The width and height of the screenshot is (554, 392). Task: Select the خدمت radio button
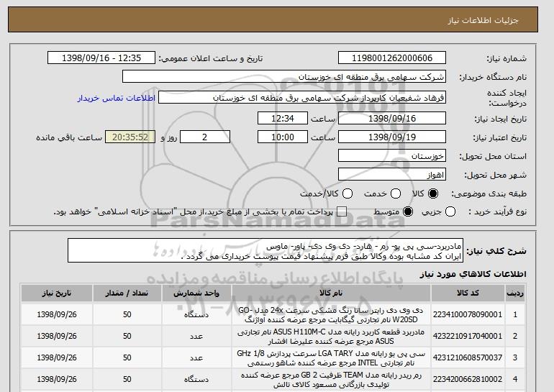396,193
